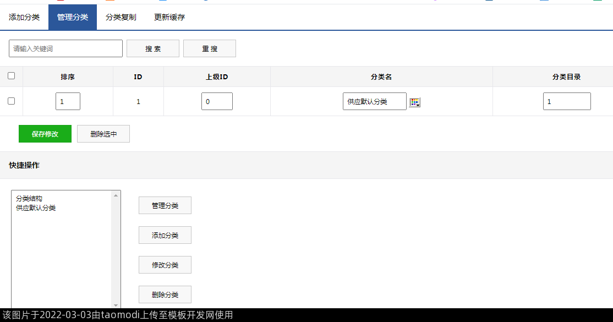613x322 pixels.
Task: Click the keyword search input field
Action: (x=65, y=48)
